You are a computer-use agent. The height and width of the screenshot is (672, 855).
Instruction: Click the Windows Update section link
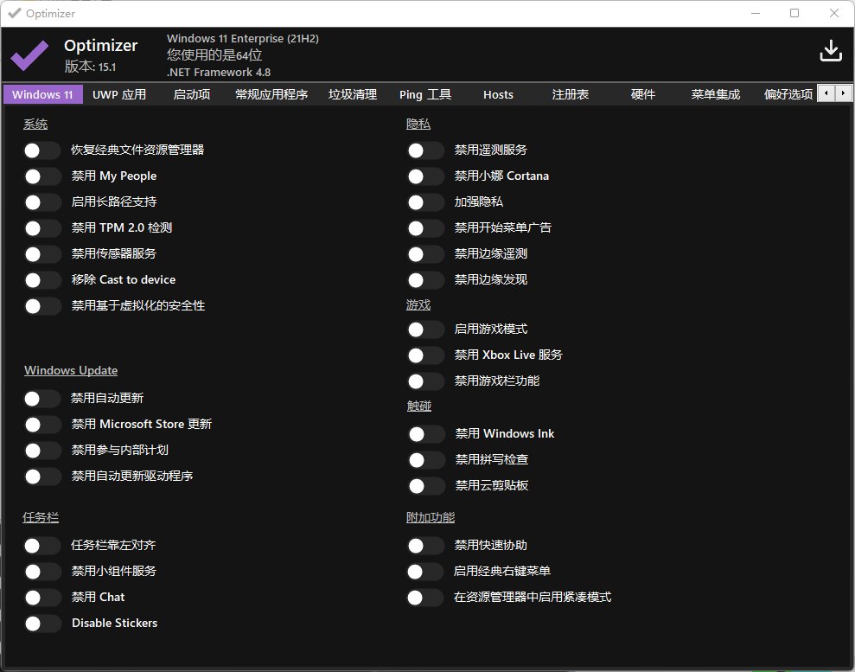[71, 370]
